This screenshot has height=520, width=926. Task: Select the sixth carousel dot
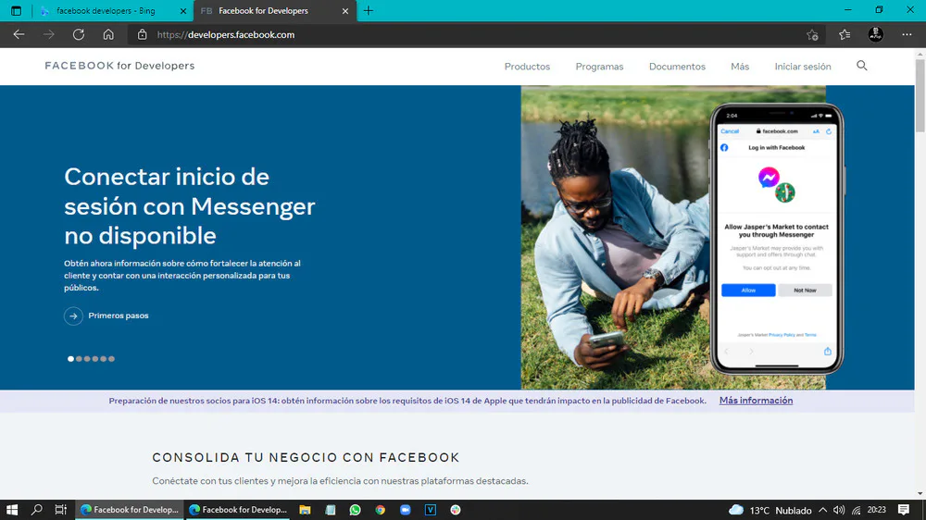[112, 359]
